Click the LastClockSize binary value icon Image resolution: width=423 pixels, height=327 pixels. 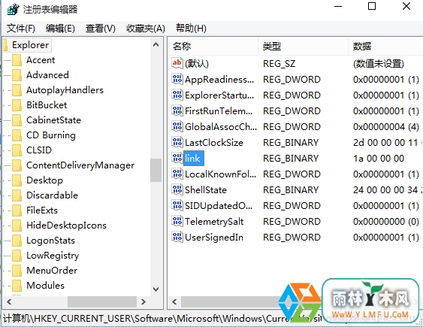177,142
